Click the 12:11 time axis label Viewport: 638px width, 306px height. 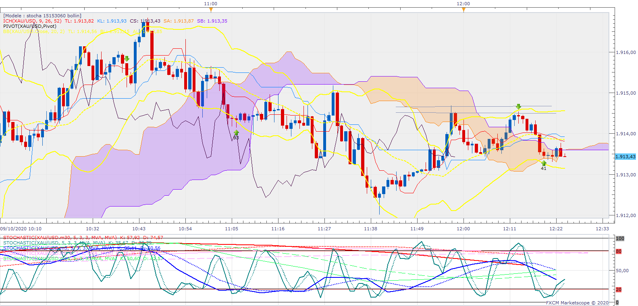click(x=510, y=229)
